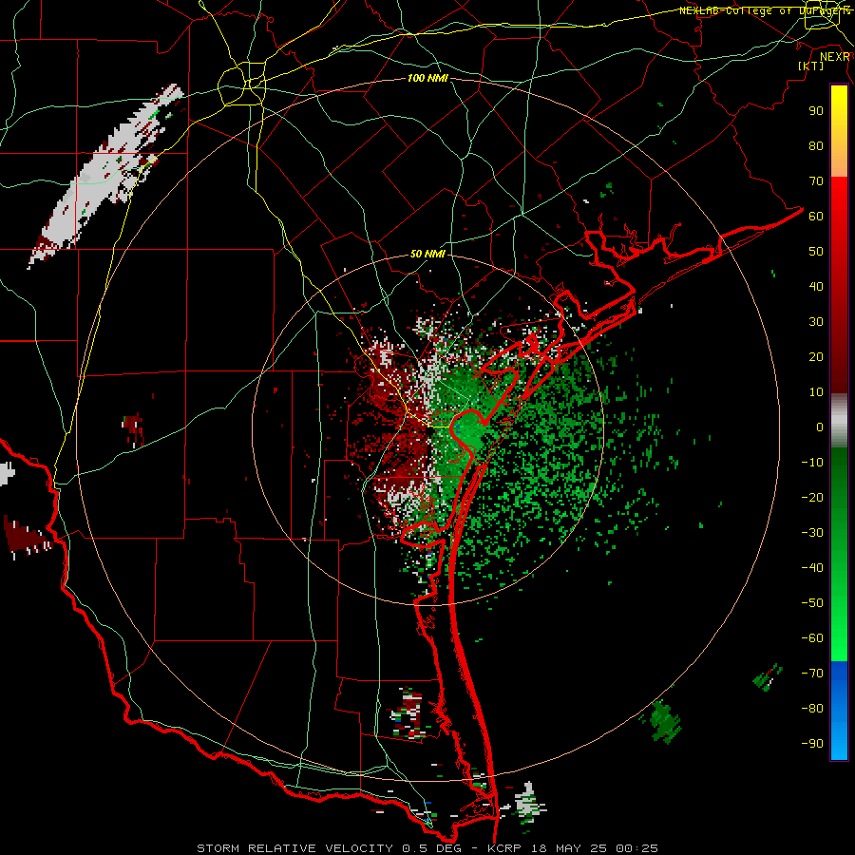Image resolution: width=855 pixels, height=855 pixels.
Task: Click the 50 NMI range ring label
Action: click(x=427, y=254)
